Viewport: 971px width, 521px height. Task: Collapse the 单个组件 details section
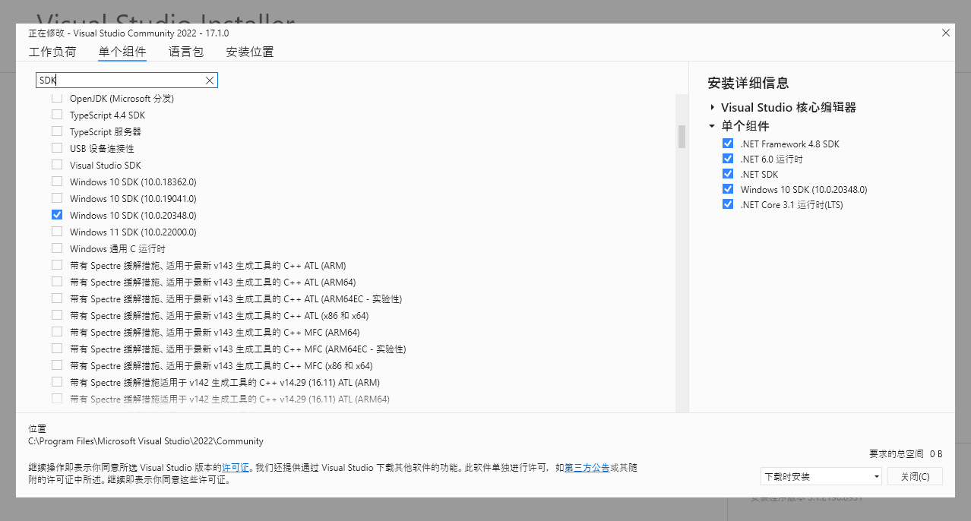(x=712, y=126)
